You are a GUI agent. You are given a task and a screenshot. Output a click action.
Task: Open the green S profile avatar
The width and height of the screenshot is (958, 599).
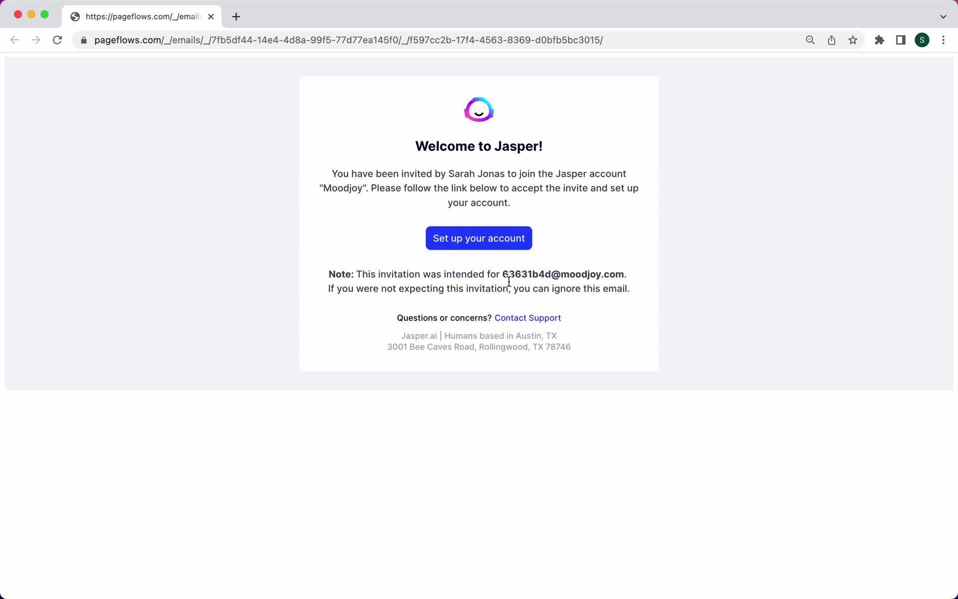click(922, 40)
